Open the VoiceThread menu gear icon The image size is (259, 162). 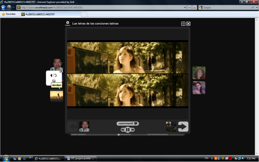point(68,23)
